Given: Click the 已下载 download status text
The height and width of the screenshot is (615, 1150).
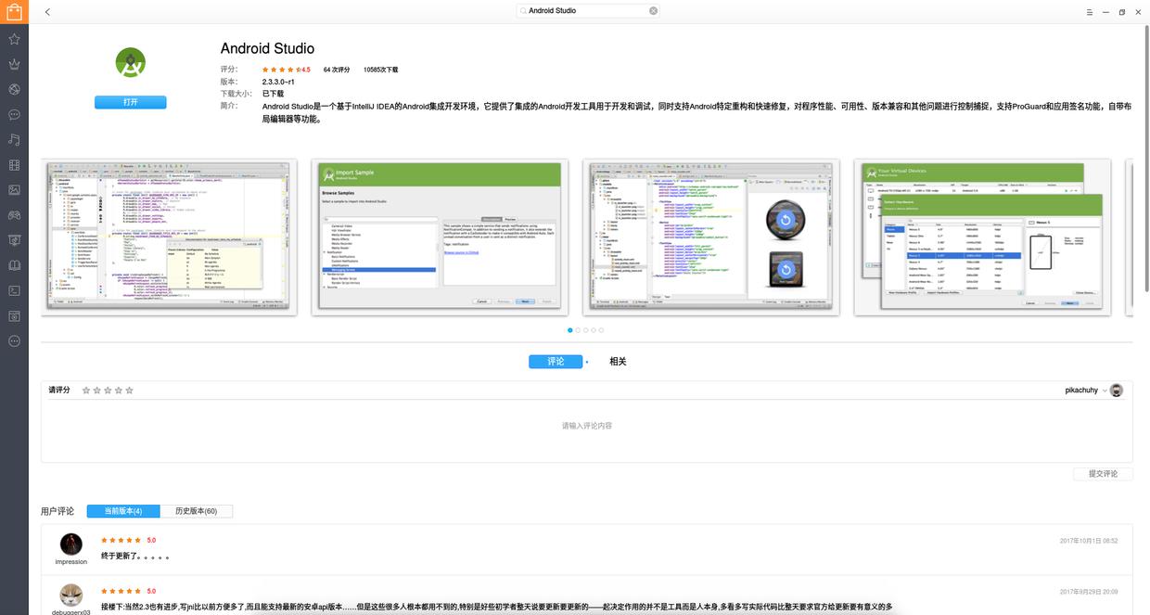Looking at the screenshot, I should tap(273, 94).
